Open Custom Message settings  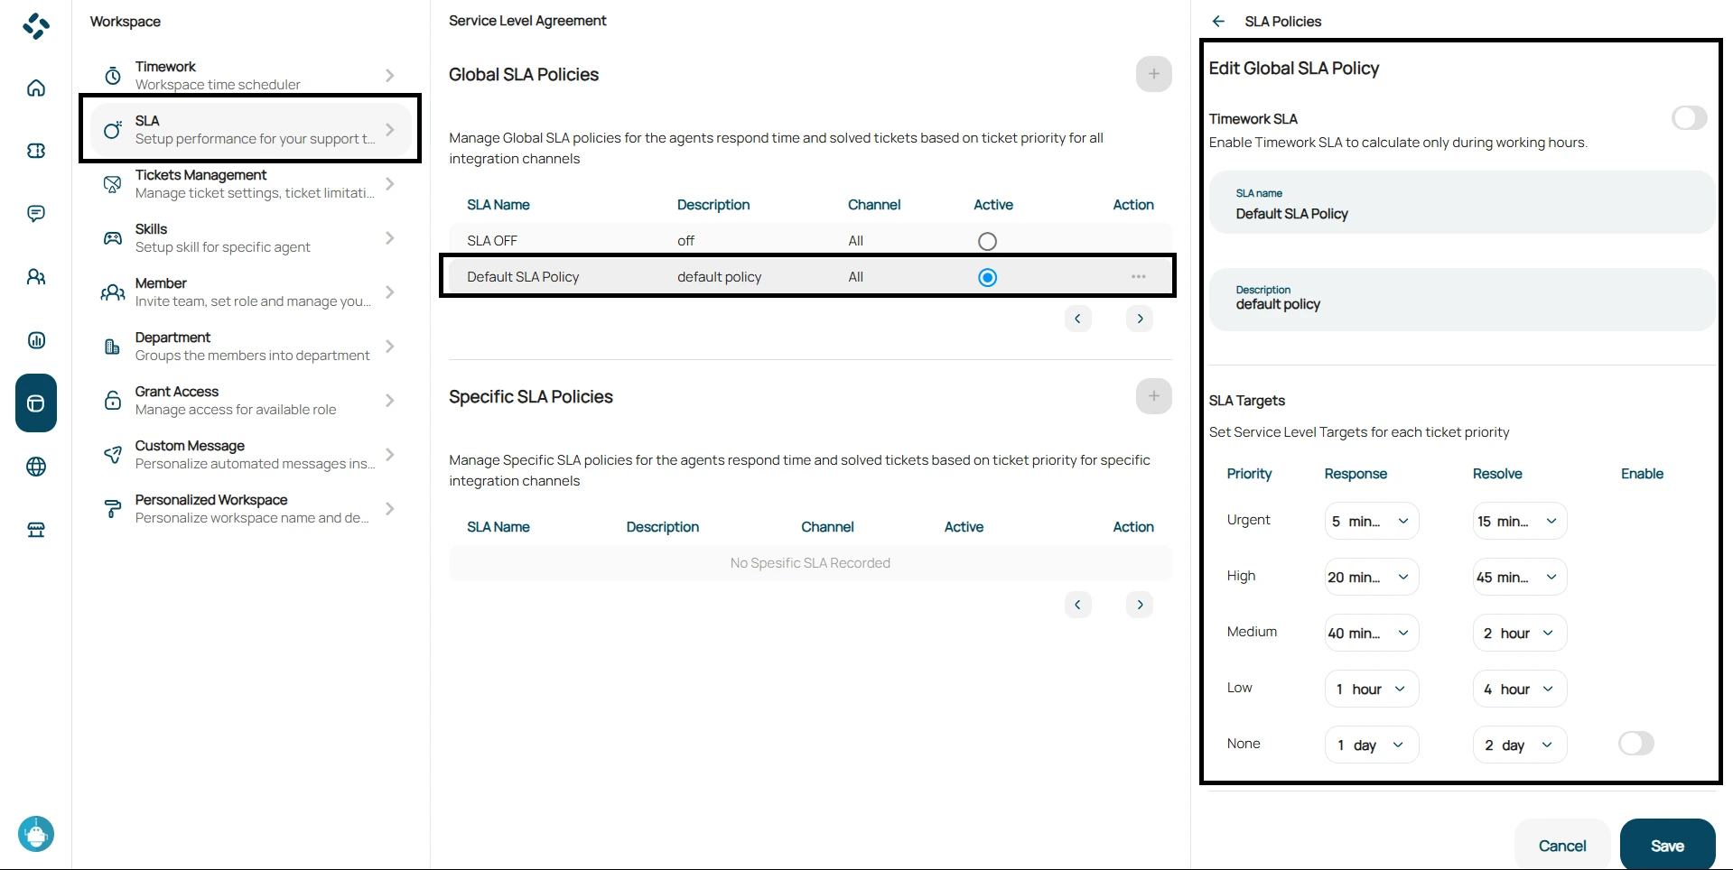pos(250,455)
